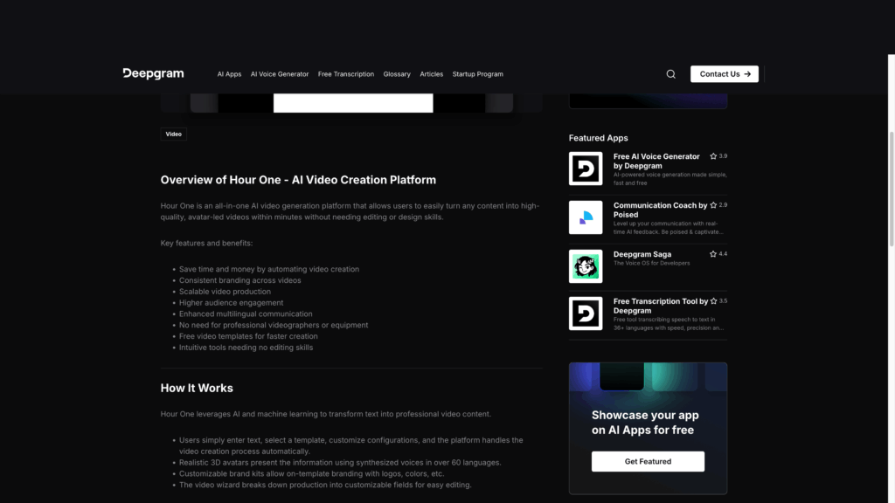Open the Startup Program link
This screenshot has height=503, width=895.
[x=477, y=74]
